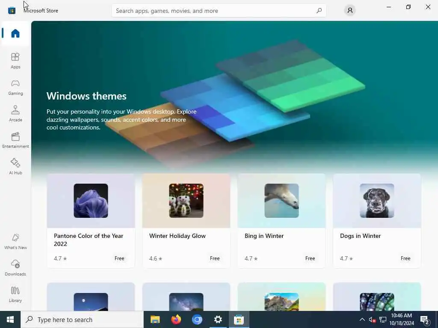
Task: Restore down the Microsoft Store window
Action: click(408, 7)
